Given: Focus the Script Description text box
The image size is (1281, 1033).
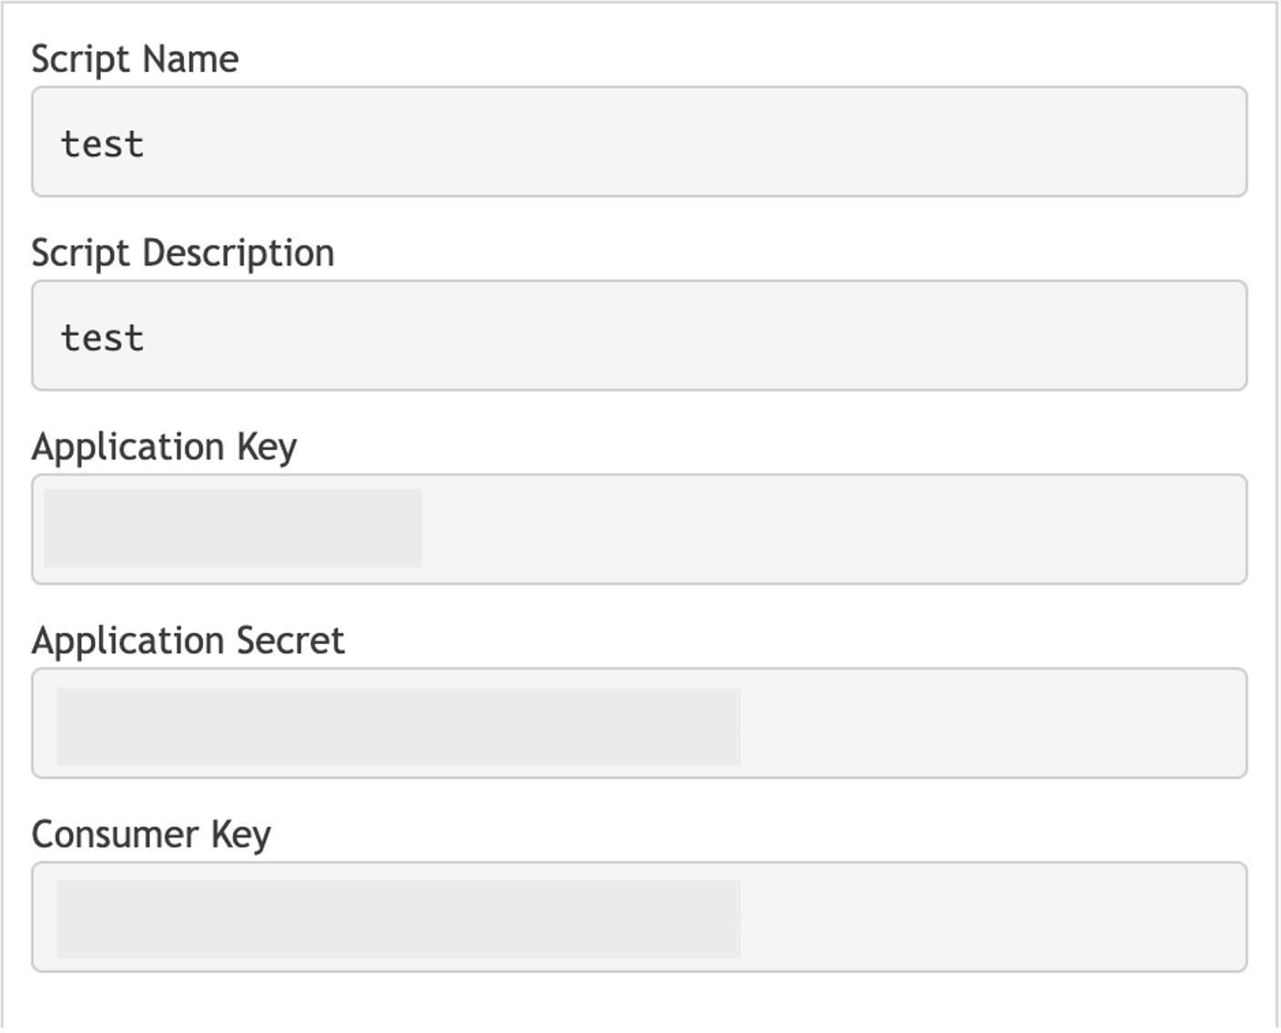Looking at the screenshot, I should point(639,336).
